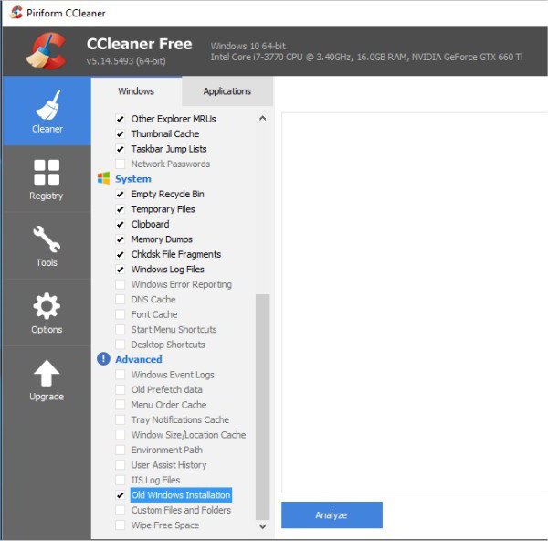548x541 pixels.
Task: Collapse the System category header
Action: [133, 179]
